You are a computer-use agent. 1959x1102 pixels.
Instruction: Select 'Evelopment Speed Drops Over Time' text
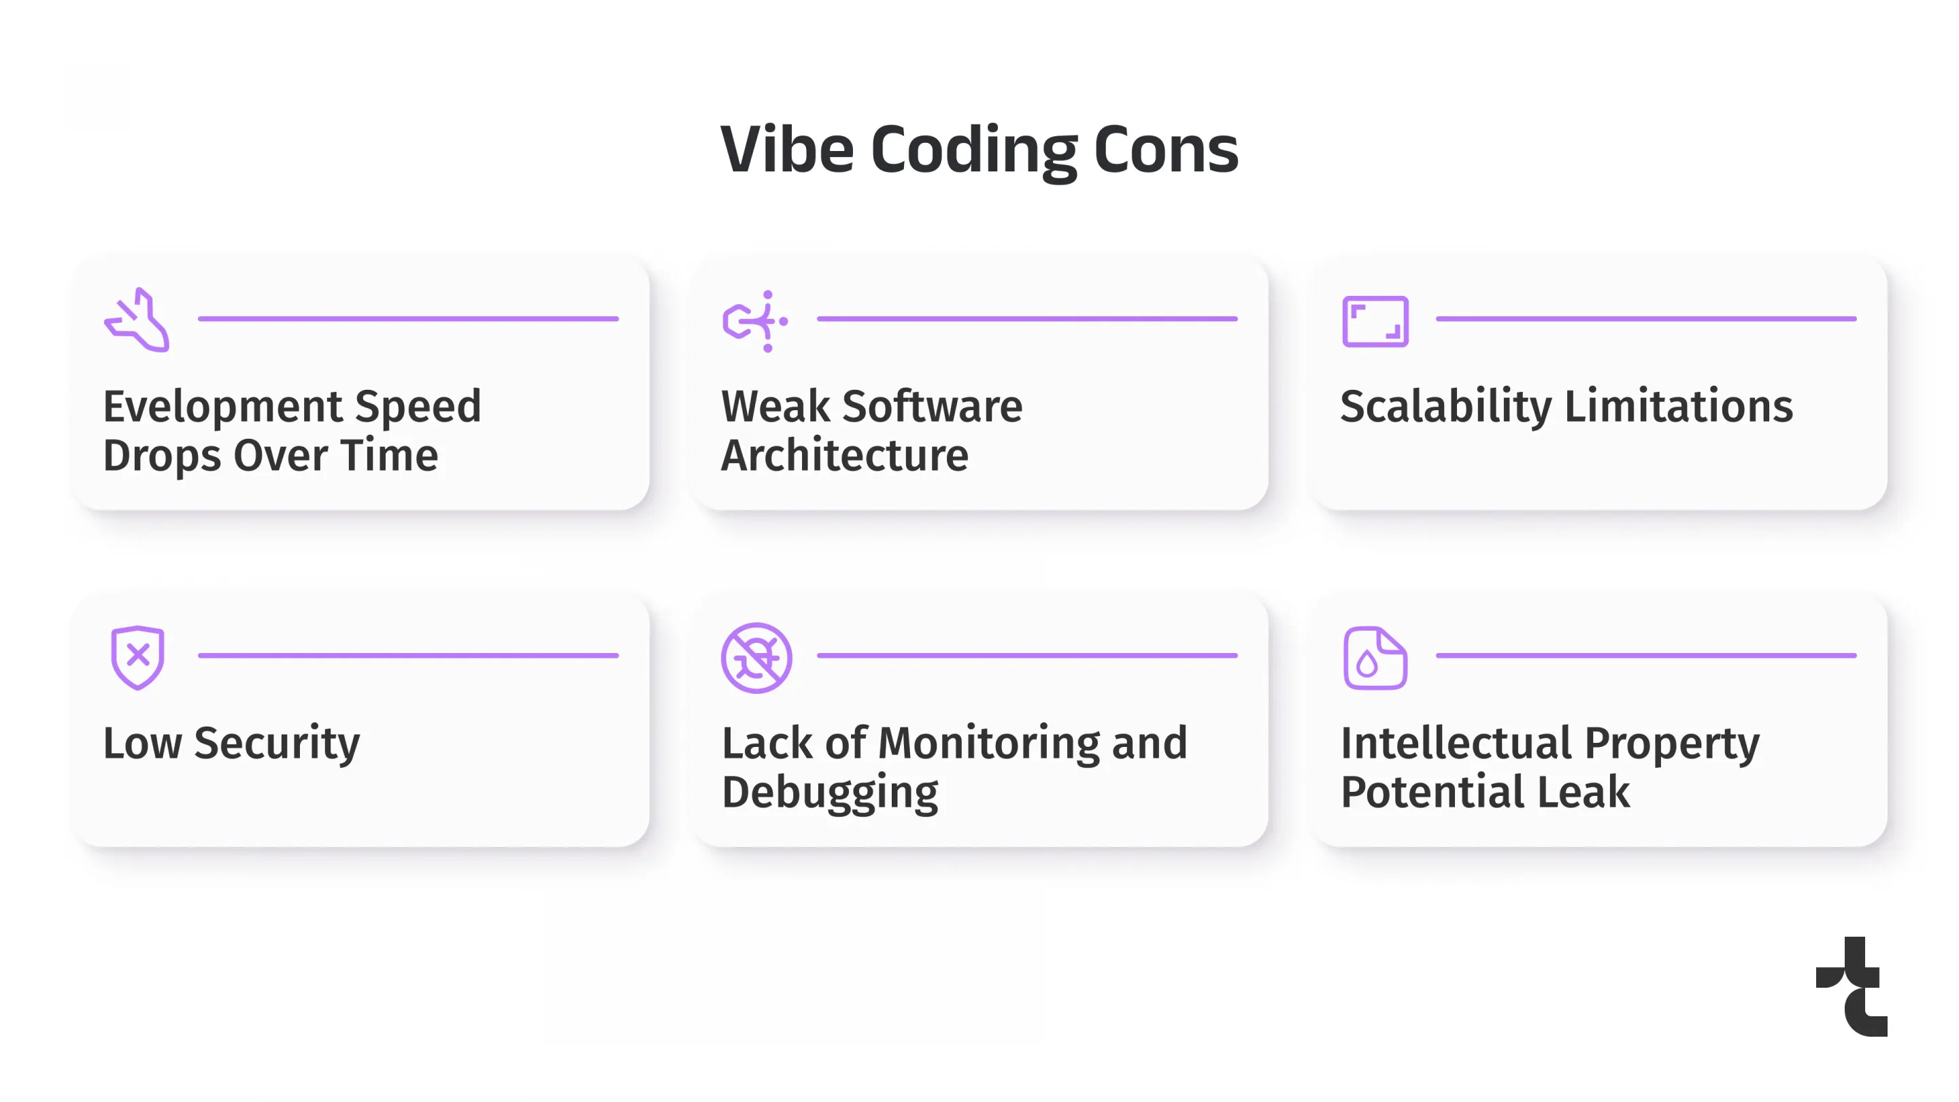point(292,431)
